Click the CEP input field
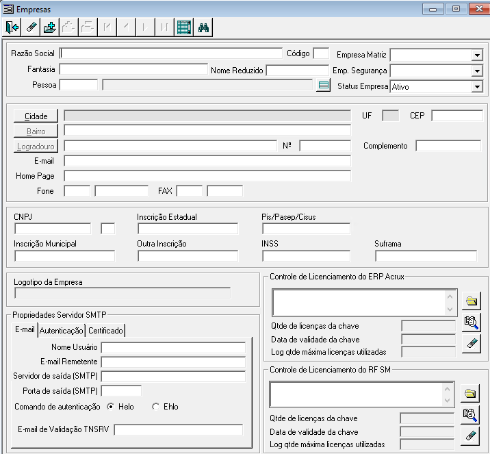The width and height of the screenshot is (490, 454). click(x=457, y=116)
